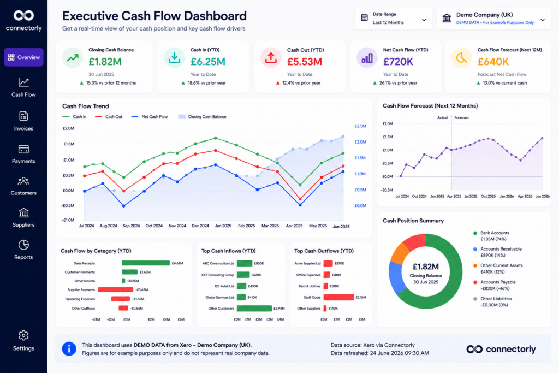Open the Reports pie icon
The image size is (559, 373).
click(23, 245)
